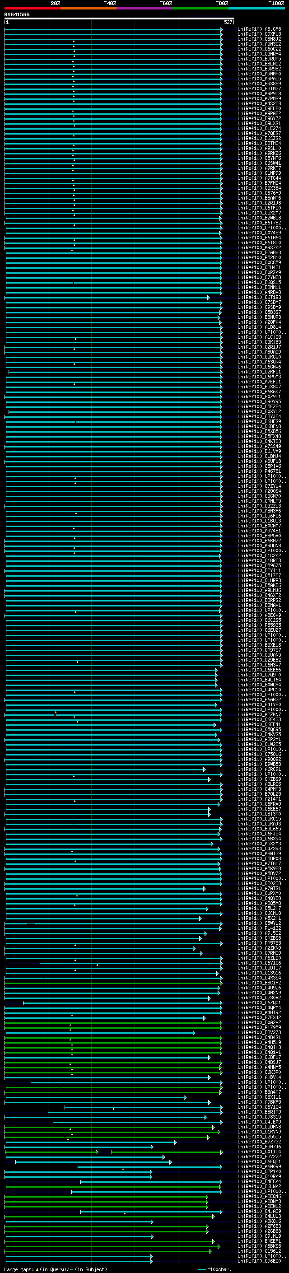The image size is (289, 1273).
Task: Select hit label UniRef100_A5HSG2
Action: click(259, 44)
